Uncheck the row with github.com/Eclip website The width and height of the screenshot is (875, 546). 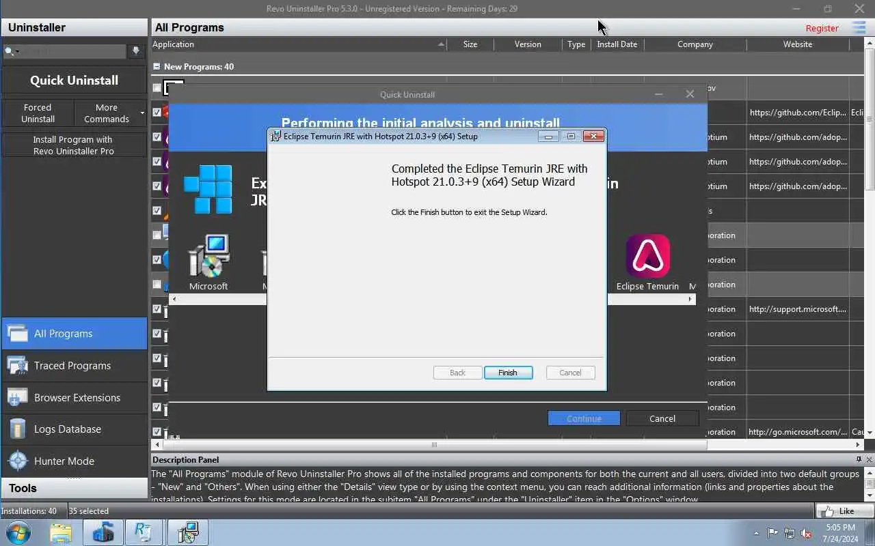[x=157, y=112]
